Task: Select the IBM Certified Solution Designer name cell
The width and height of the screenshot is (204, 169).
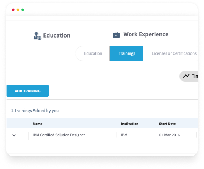Action: tap(59, 135)
